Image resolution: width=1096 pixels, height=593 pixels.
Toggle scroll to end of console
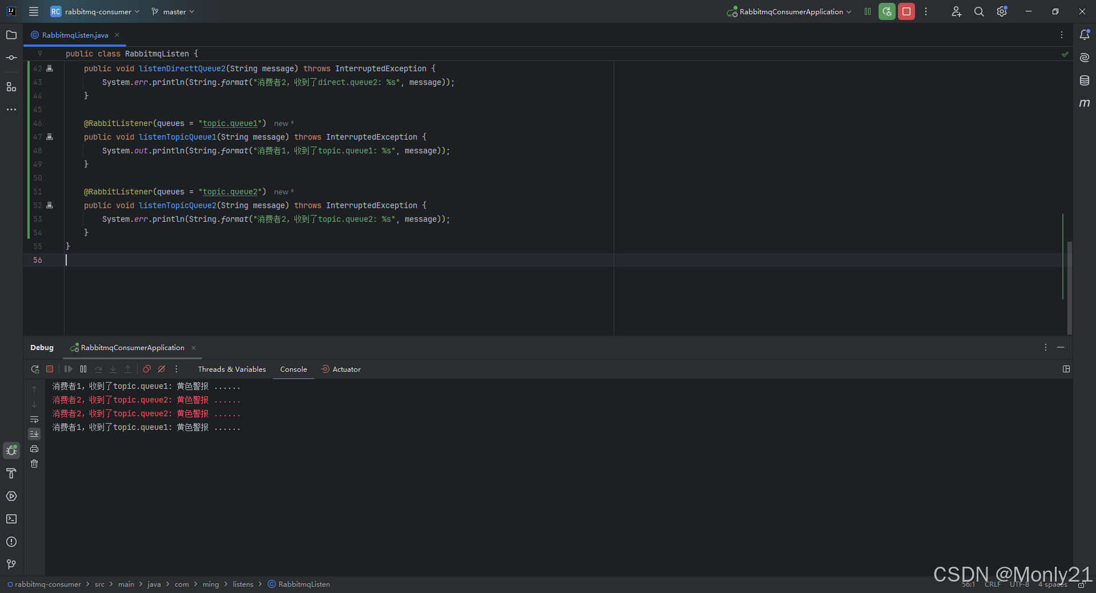point(34,434)
